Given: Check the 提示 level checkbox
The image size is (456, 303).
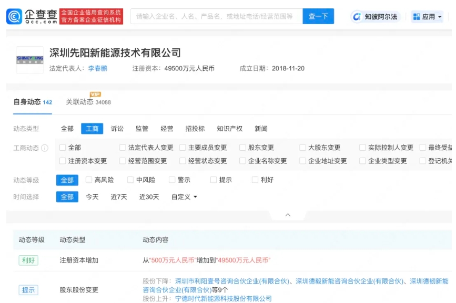Looking at the screenshot, I should coord(214,180).
